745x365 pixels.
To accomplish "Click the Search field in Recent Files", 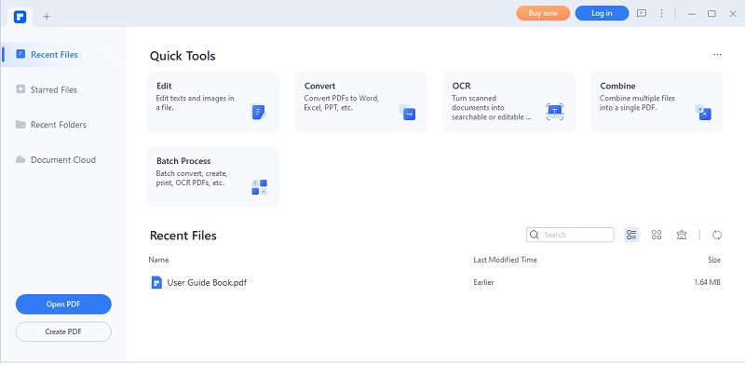I will (570, 235).
